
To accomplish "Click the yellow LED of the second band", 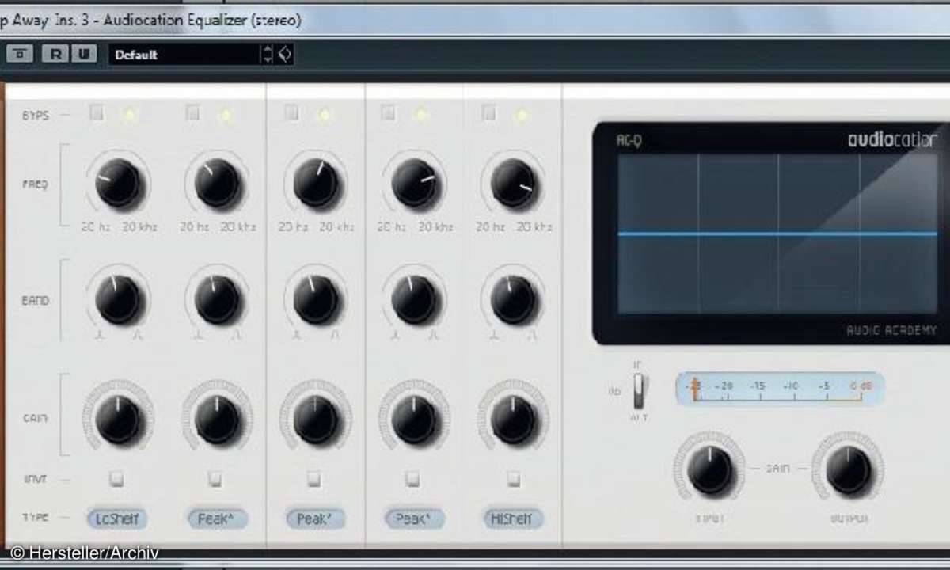I will [226, 116].
